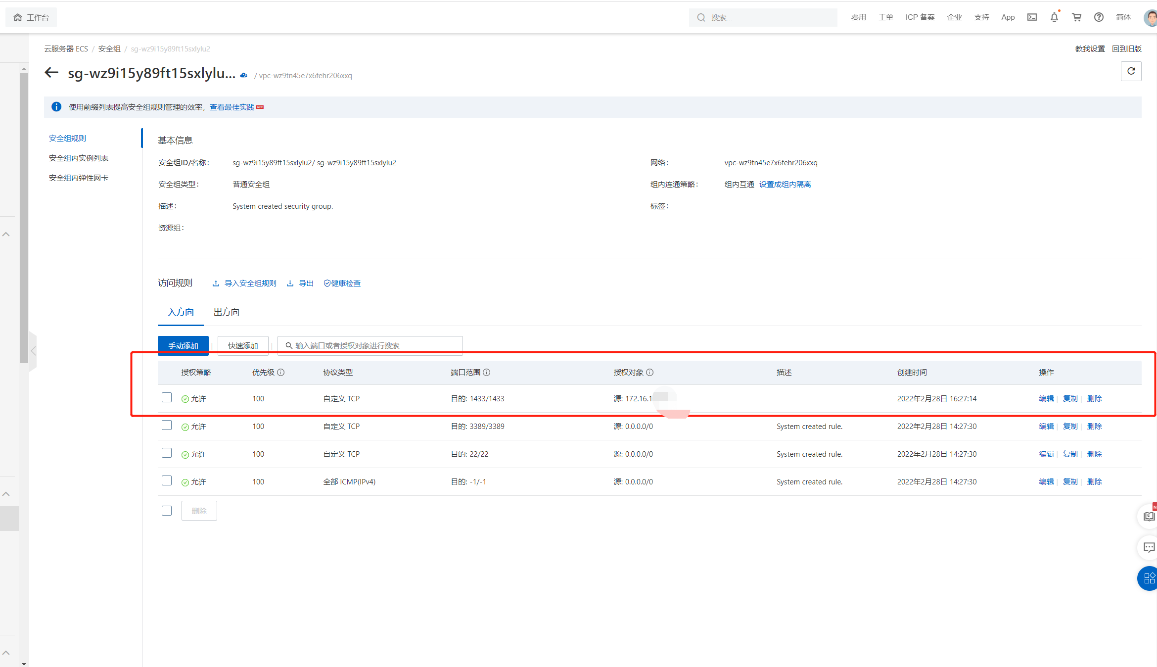This screenshot has width=1157, height=667.
Task: Switch to the 入方向 tab
Action: 181,312
